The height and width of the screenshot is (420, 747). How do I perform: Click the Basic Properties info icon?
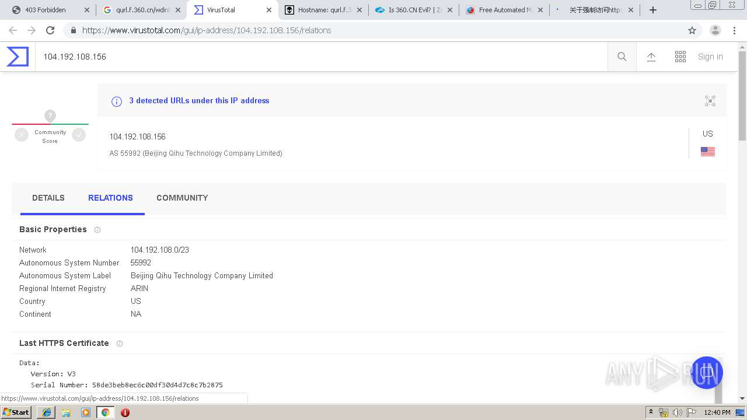click(97, 230)
